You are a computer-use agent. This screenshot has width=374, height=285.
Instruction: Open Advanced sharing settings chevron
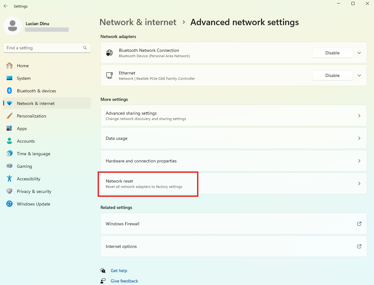pyautogui.click(x=359, y=116)
